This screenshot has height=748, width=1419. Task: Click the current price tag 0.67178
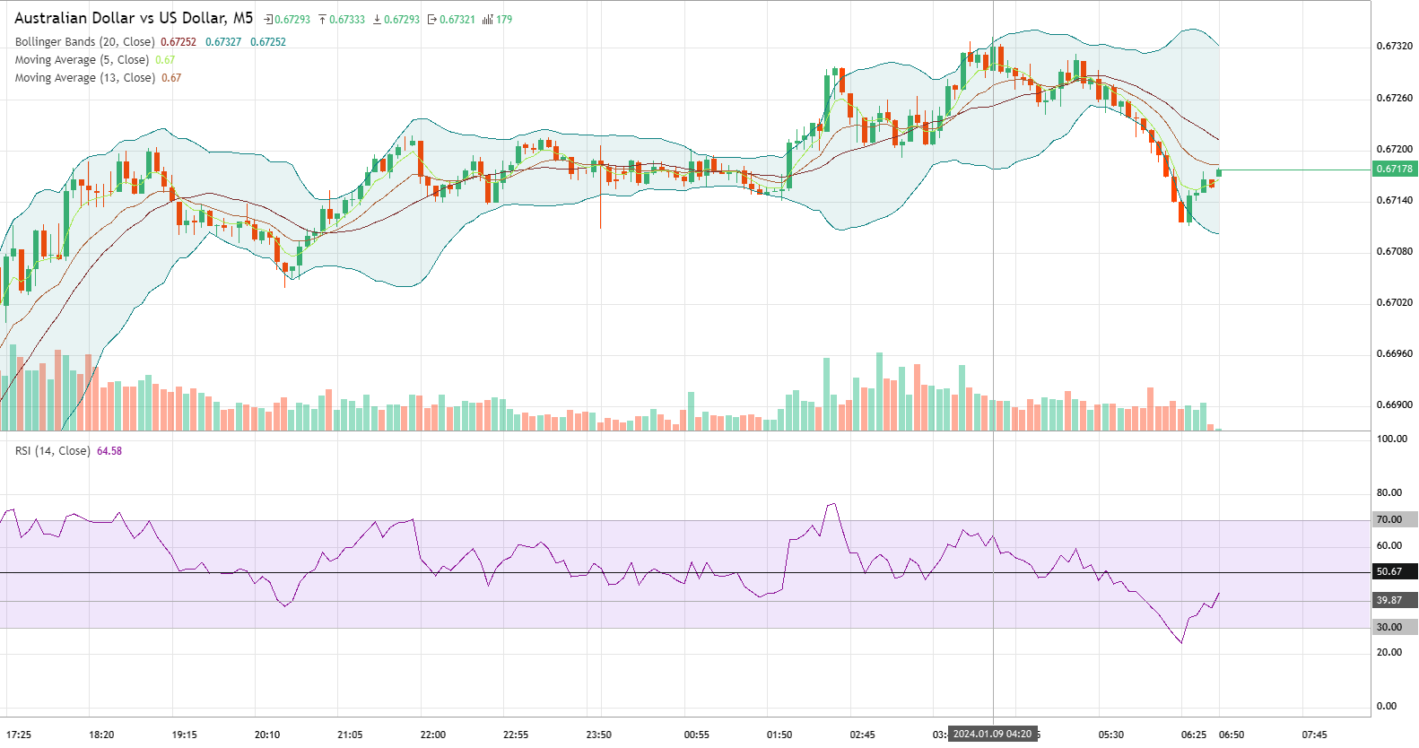(x=1396, y=169)
